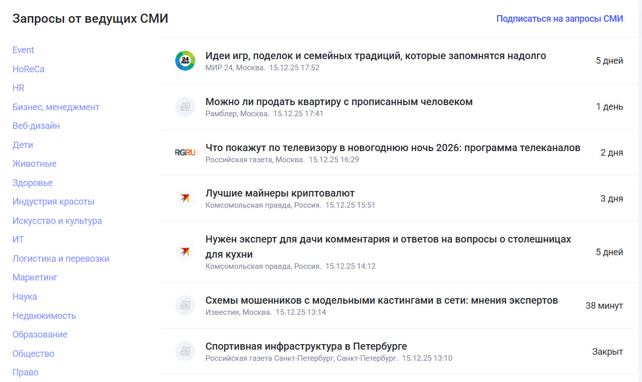Viewport: 642px width, 382px height.
Task: Open 'Подписаться на запросы СМИ' link
Action: point(560,19)
